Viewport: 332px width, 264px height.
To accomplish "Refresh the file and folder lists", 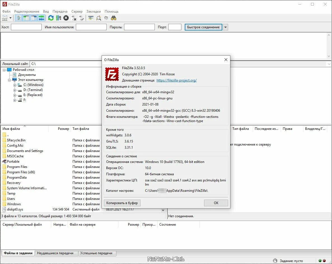I will [51, 18].
